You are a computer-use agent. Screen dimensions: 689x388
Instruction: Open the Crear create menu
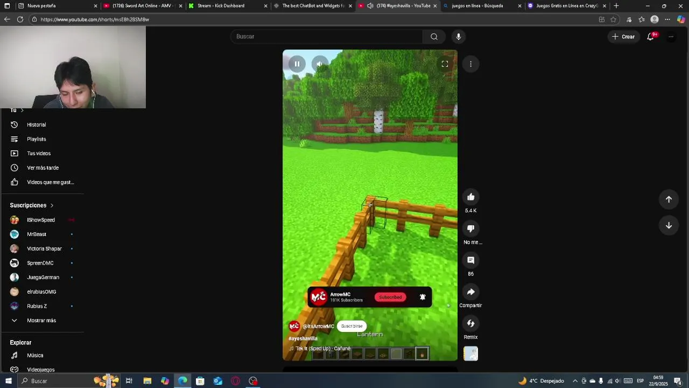tap(623, 37)
